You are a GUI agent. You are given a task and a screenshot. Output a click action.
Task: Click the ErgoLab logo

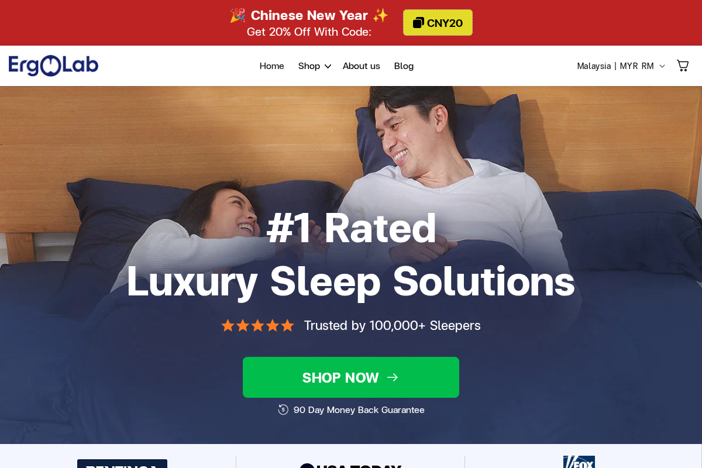(x=53, y=66)
